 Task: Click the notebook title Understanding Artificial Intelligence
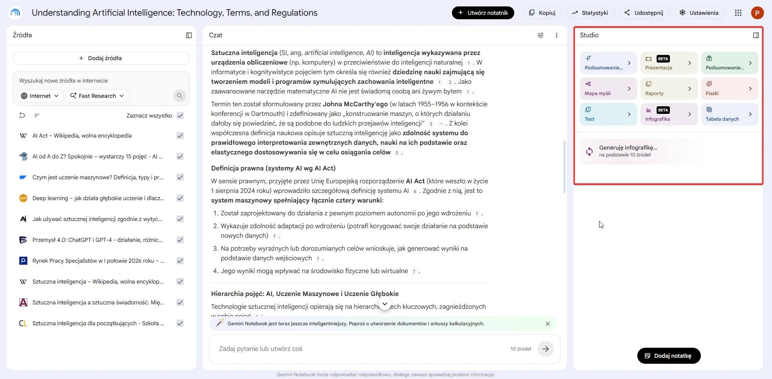(x=175, y=13)
